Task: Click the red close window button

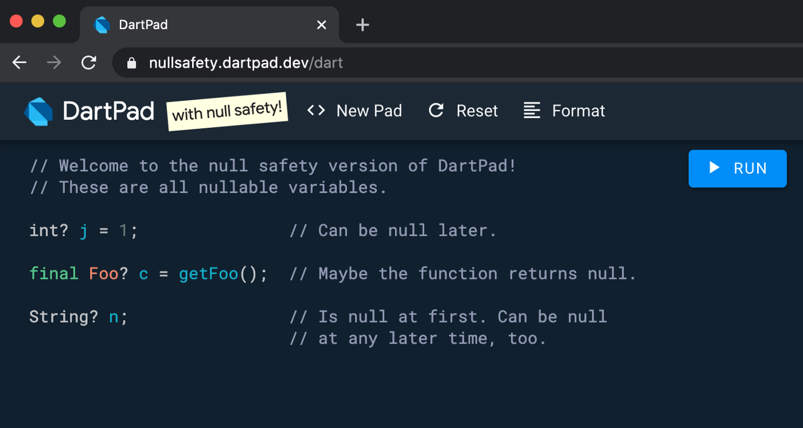Action: 16,21
